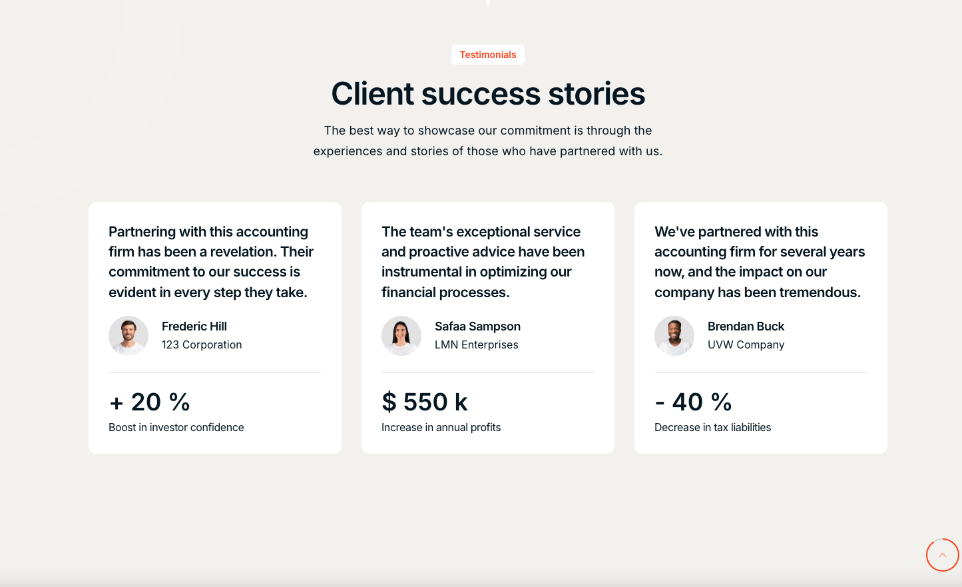
Task: Click the name Frederic Hill
Action: (x=194, y=326)
